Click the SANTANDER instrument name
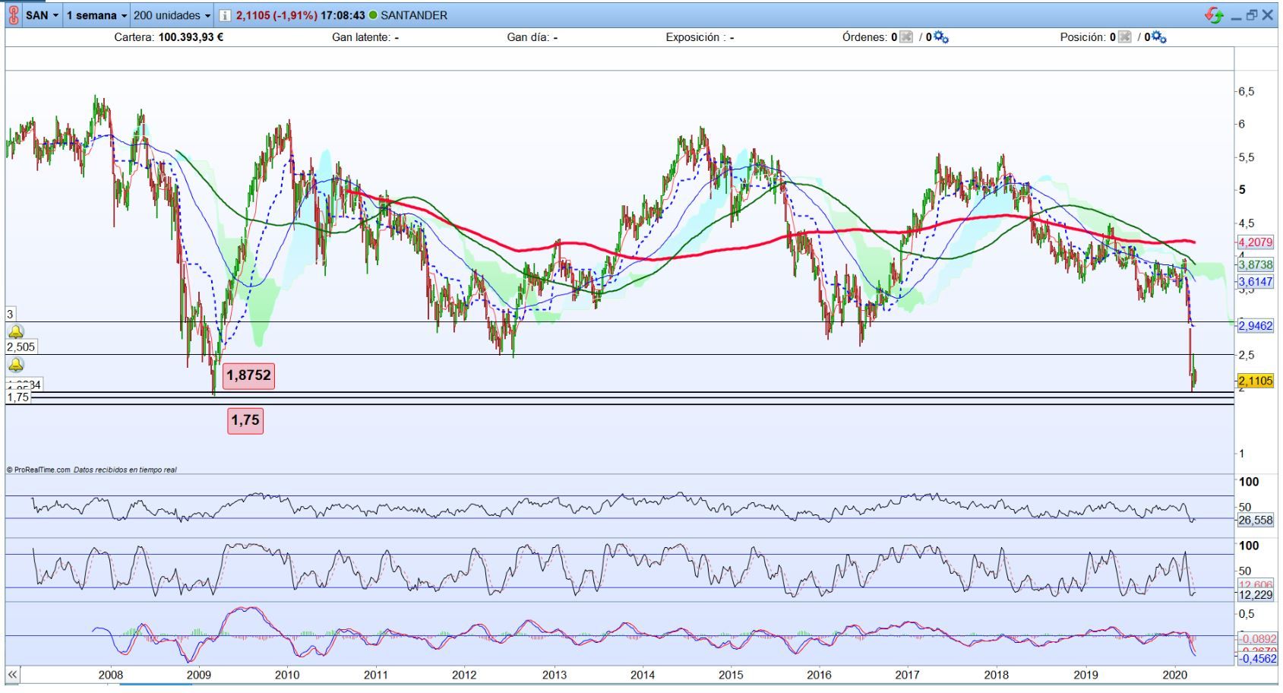The height and width of the screenshot is (693, 1283). point(414,15)
